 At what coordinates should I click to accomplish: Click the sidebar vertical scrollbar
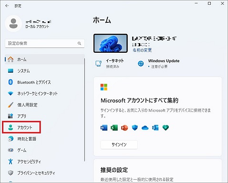point(84,110)
